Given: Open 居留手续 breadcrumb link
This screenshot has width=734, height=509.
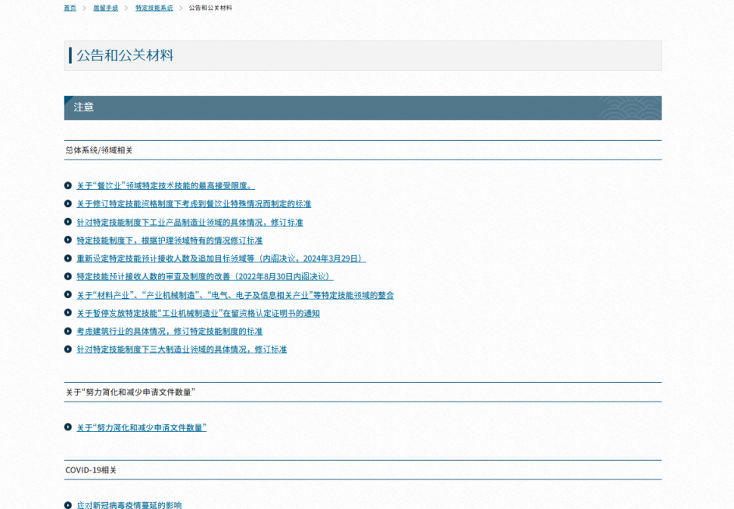Looking at the screenshot, I should tap(106, 8).
